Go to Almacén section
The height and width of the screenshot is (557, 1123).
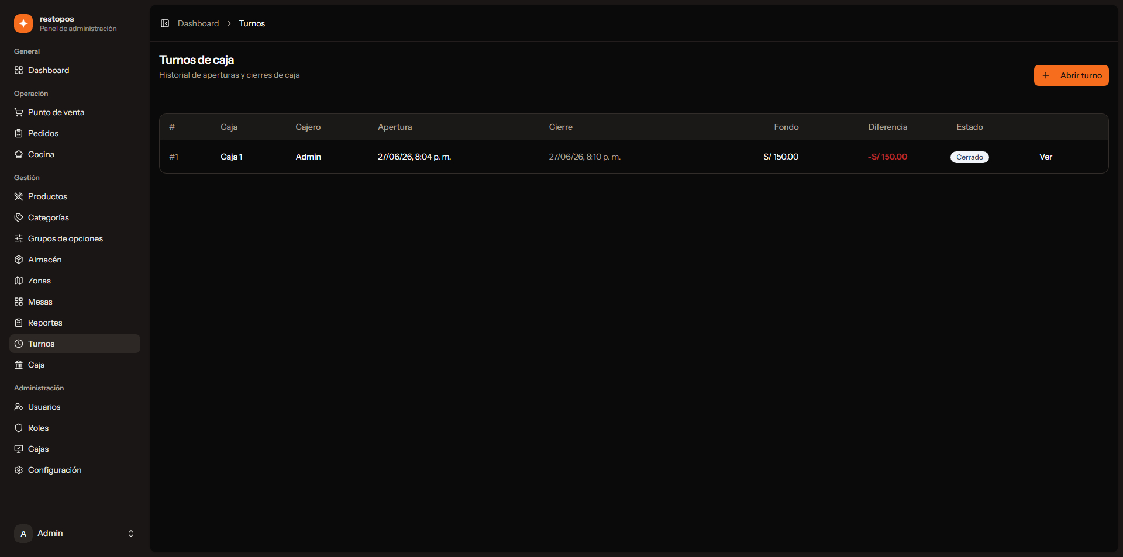(x=75, y=260)
